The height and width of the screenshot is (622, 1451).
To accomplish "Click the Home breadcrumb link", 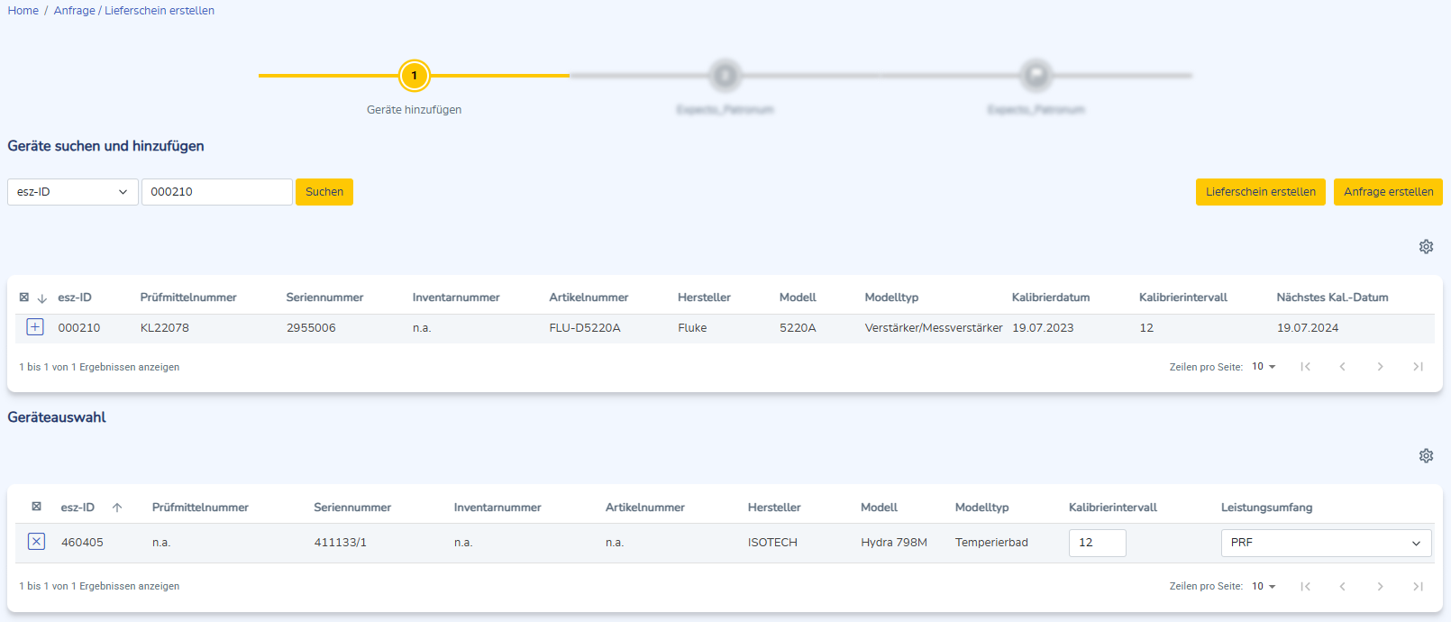I will click(x=23, y=11).
